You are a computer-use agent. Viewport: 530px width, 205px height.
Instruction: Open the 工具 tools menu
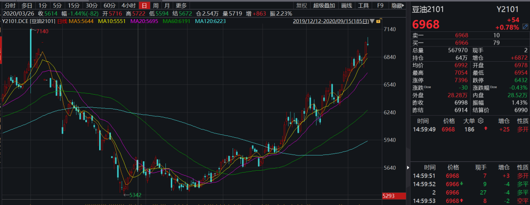pyautogui.click(x=363, y=6)
